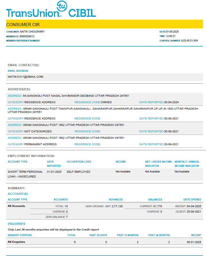The width and height of the screenshot is (206, 256).
Task: Select report date 01-05-2025
Action: pyautogui.click(x=172, y=32)
